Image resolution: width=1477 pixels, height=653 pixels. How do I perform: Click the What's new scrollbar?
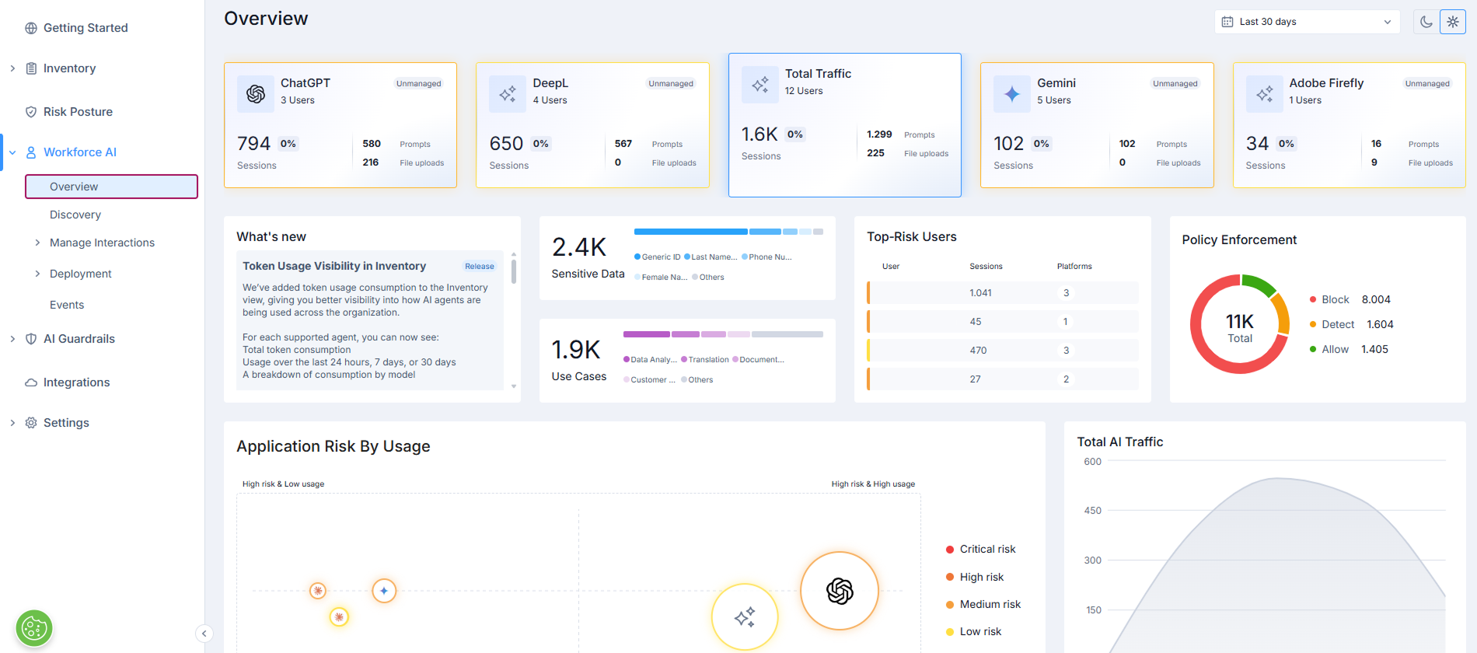[514, 271]
